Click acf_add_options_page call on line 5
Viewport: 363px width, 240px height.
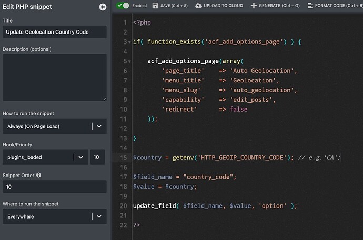coord(183,61)
